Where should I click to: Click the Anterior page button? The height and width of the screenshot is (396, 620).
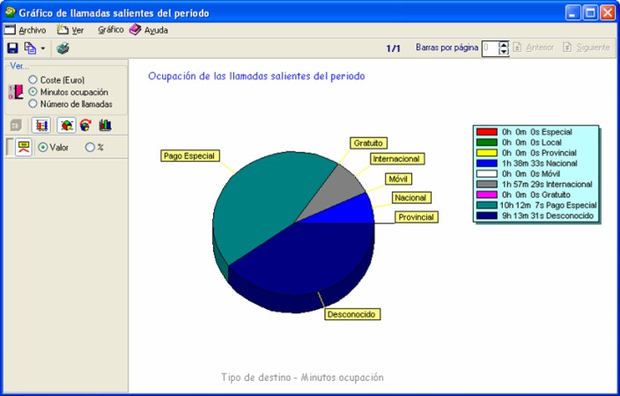coord(539,48)
